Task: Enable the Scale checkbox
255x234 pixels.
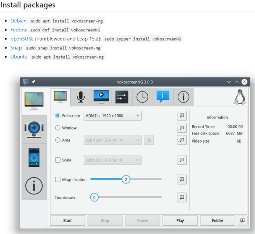Action: 58,160
